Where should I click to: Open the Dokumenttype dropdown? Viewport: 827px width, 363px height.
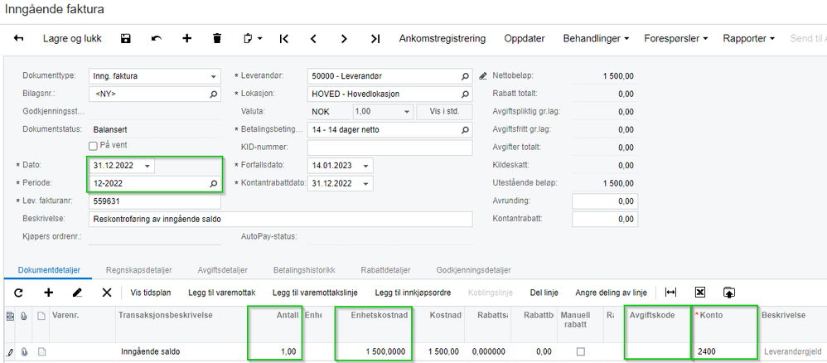coord(213,76)
